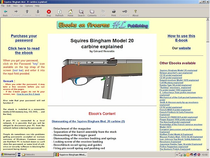Expand hidden system tray icons chevron
Viewport: 210px width, 158px height.
point(177,155)
